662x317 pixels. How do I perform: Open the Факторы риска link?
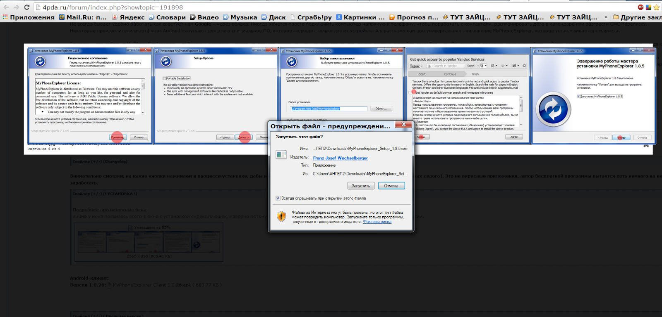click(x=377, y=222)
